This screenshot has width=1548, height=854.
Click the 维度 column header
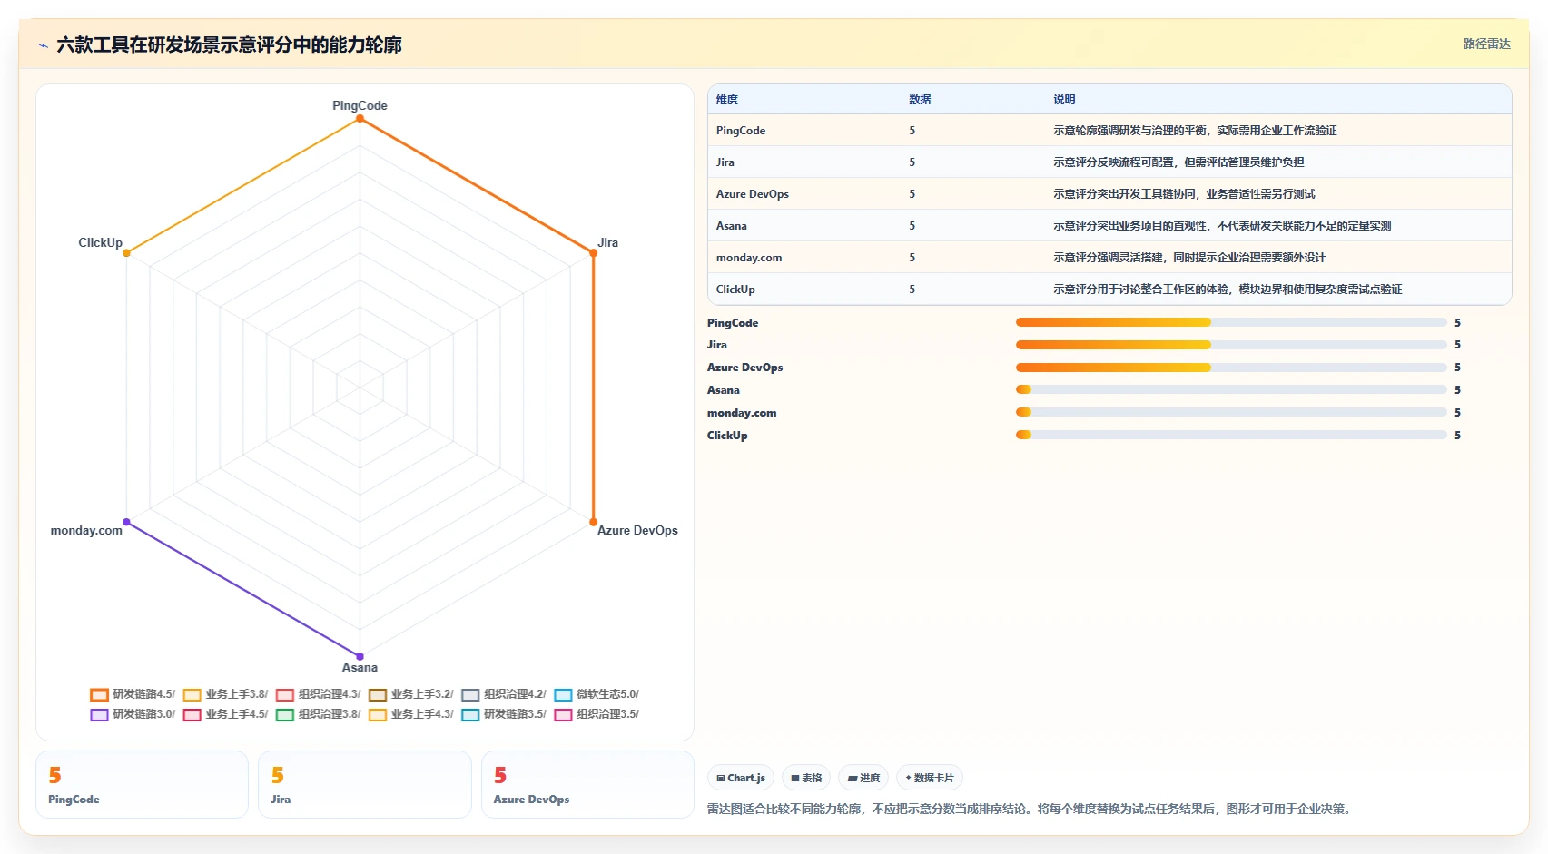coord(727,100)
